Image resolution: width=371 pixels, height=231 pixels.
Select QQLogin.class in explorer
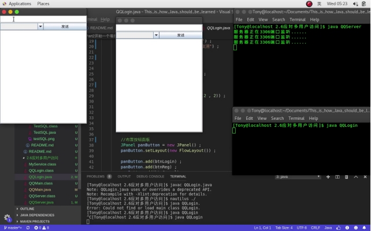(x=41, y=171)
